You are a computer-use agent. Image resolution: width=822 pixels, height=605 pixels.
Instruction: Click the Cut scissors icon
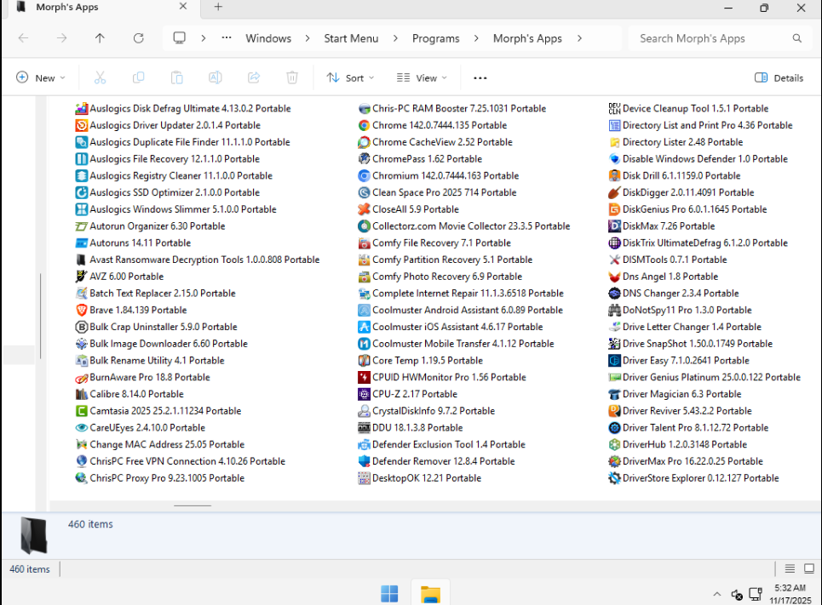point(100,77)
